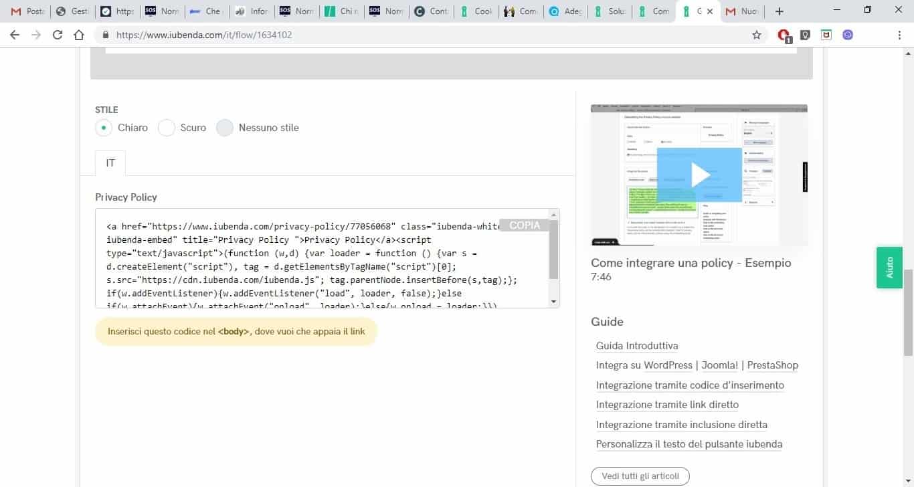View site security lock info
The image size is (914, 487).
[x=106, y=35]
